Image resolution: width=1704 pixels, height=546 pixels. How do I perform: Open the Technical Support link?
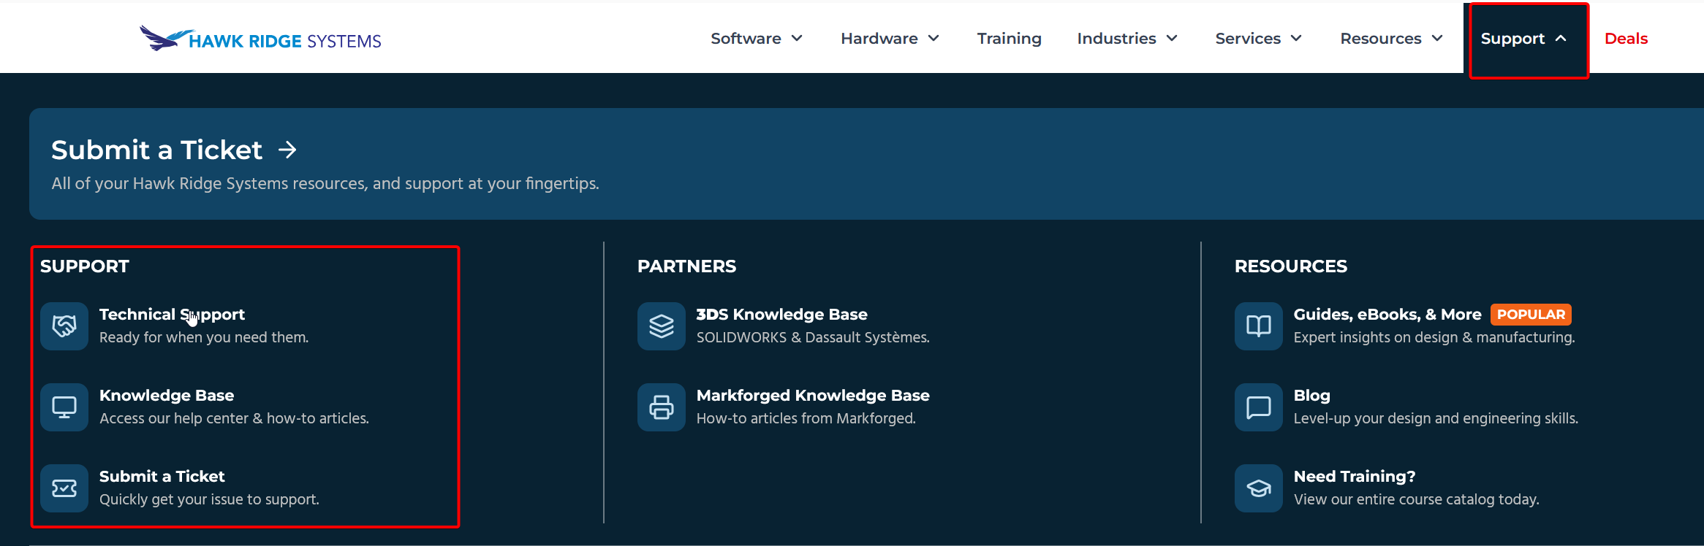[x=172, y=314]
